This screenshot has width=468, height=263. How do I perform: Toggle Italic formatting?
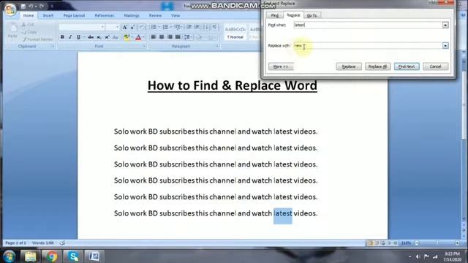70,37
